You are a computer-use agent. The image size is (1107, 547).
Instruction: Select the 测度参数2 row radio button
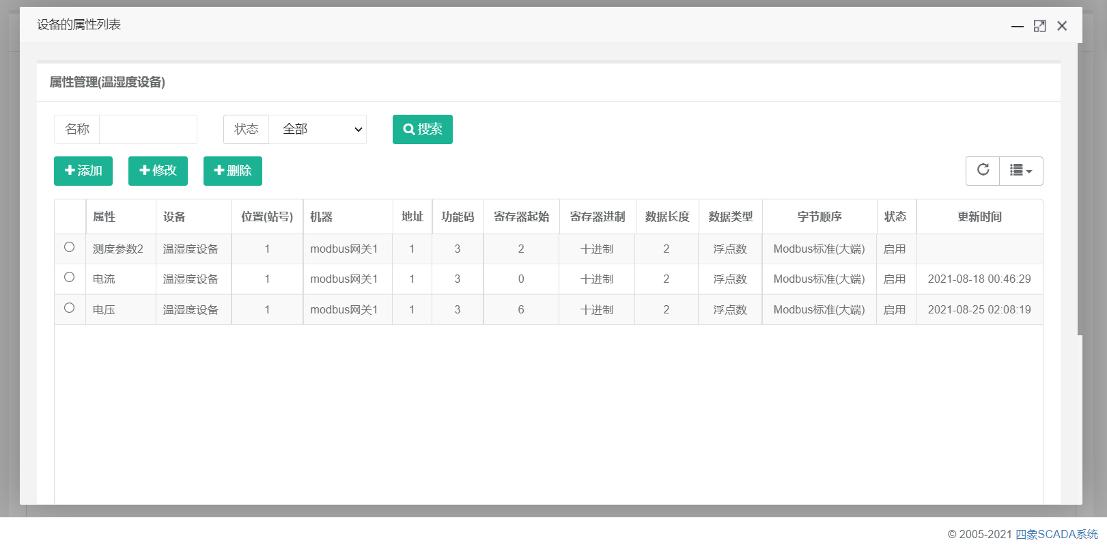pyautogui.click(x=70, y=247)
